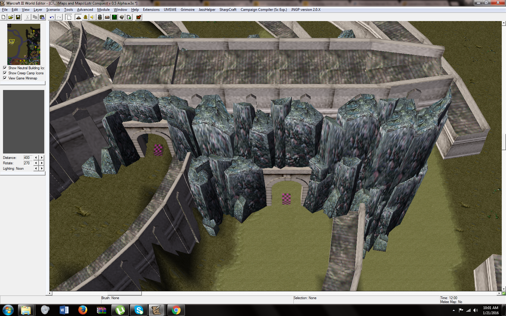506x316 pixels.
Task: Open the SharpCraft menu
Action: [x=228, y=10]
